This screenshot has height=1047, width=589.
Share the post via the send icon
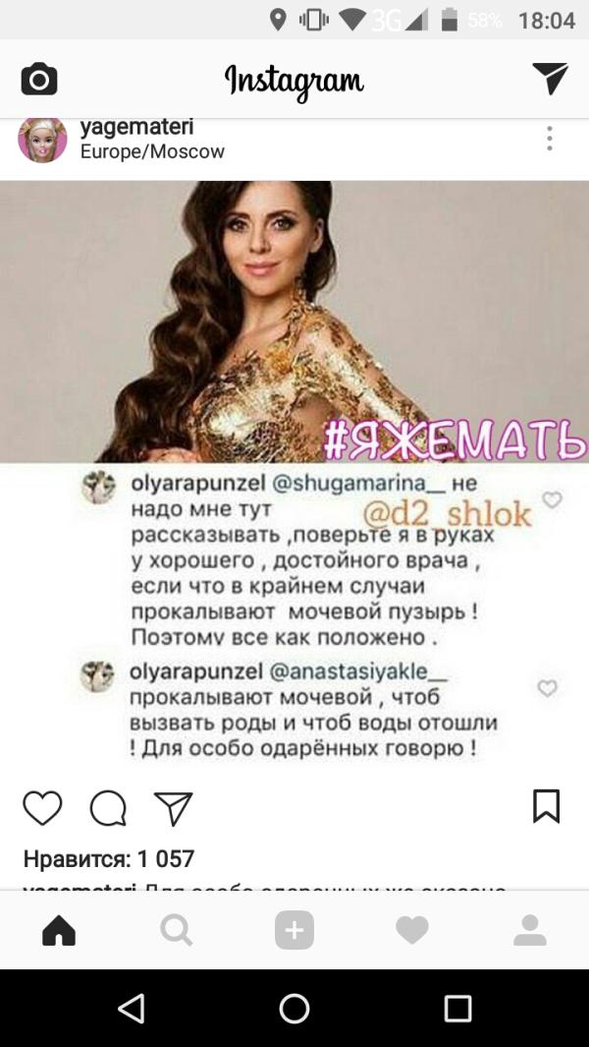[174, 808]
